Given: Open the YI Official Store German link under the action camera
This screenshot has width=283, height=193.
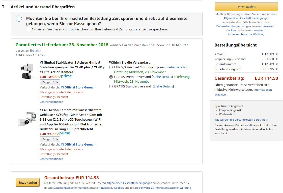Looking at the screenshot, I should pyautogui.click(x=78, y=144).
